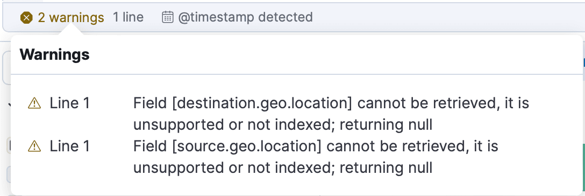Select Line 1 of the source warning
The height and width of the screenshot is (196, 585).
coord(70,146)
